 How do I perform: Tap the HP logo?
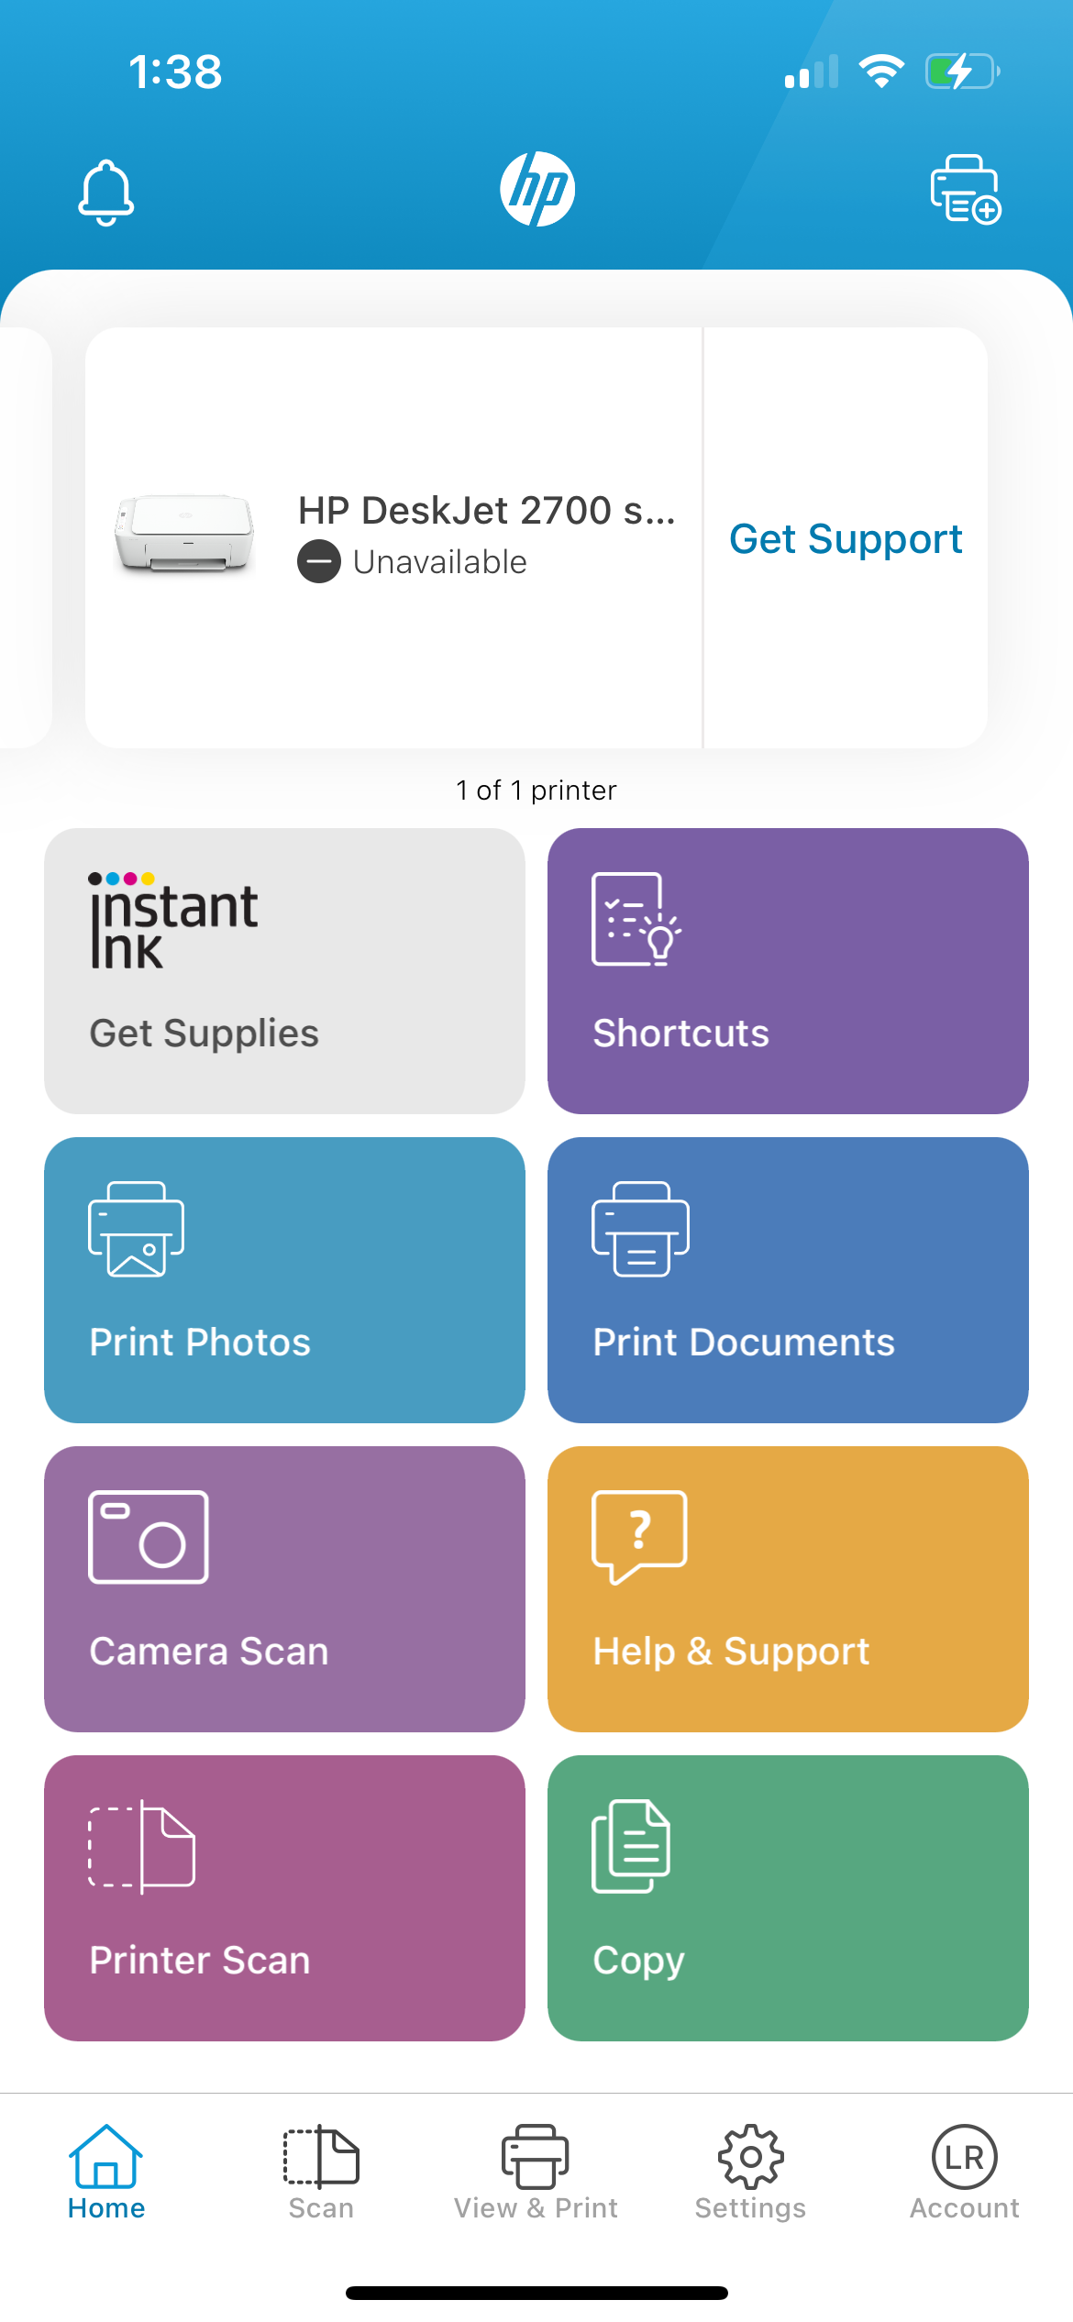pos(537,189)
